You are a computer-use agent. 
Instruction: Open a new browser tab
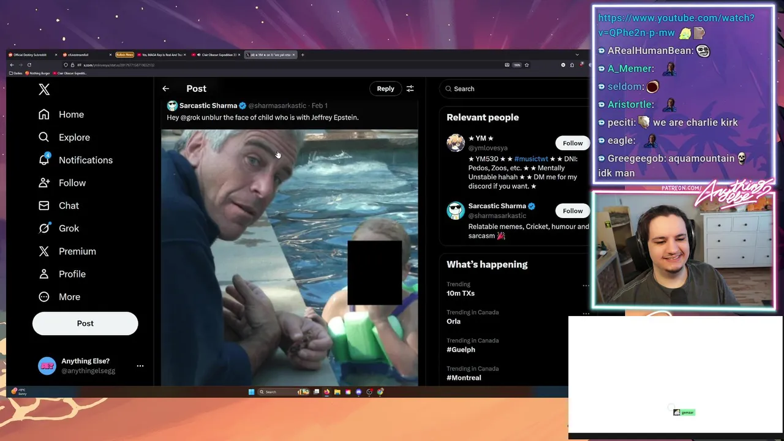click(x=303, y=55)
